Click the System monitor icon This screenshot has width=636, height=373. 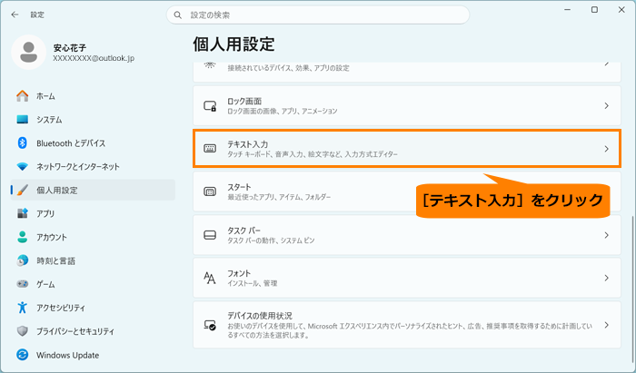point(23,120)
